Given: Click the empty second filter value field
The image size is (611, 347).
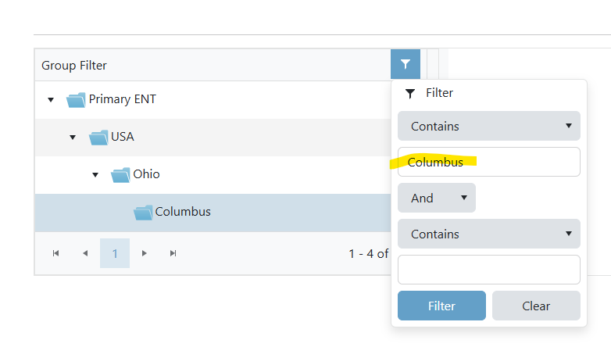Looking at the screenshot, I should [x=488, y=270].
